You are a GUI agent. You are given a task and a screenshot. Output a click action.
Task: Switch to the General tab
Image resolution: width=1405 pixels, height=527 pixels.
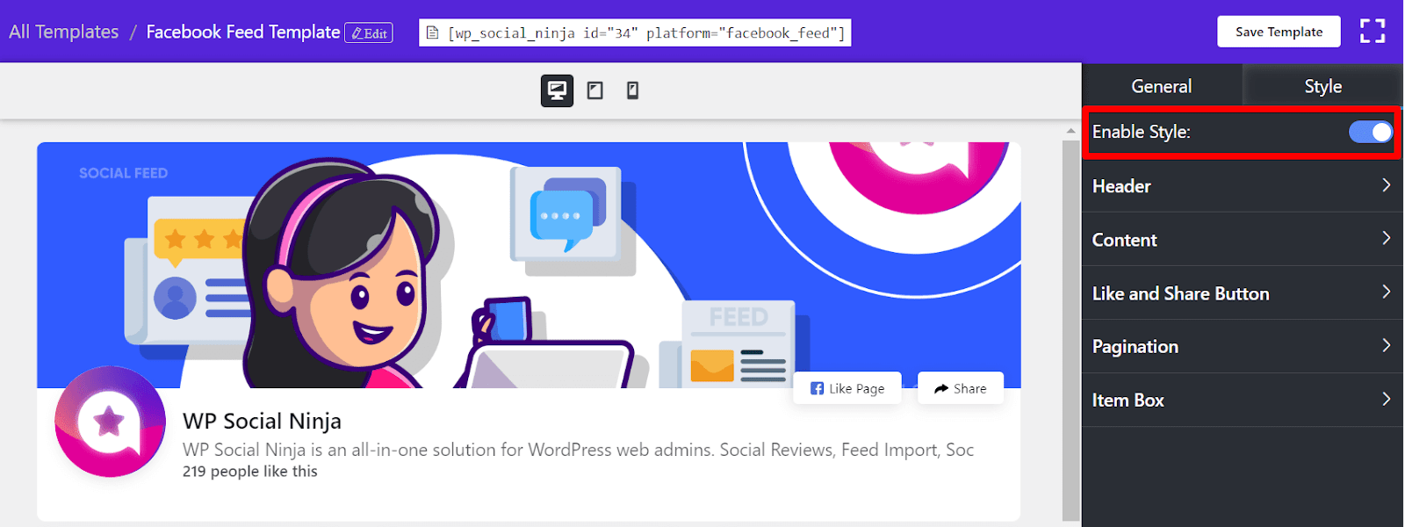click(1162, 86)
